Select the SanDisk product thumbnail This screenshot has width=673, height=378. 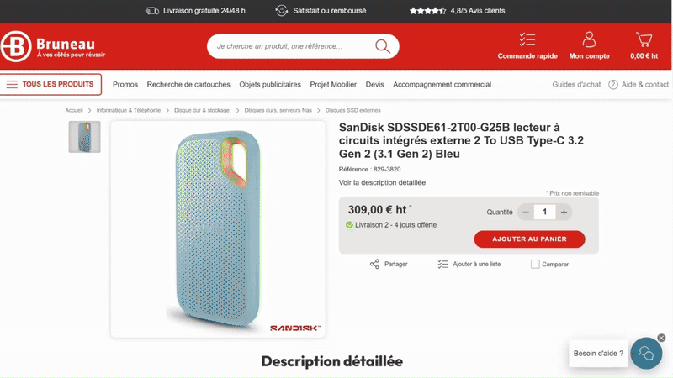[84, 137]
